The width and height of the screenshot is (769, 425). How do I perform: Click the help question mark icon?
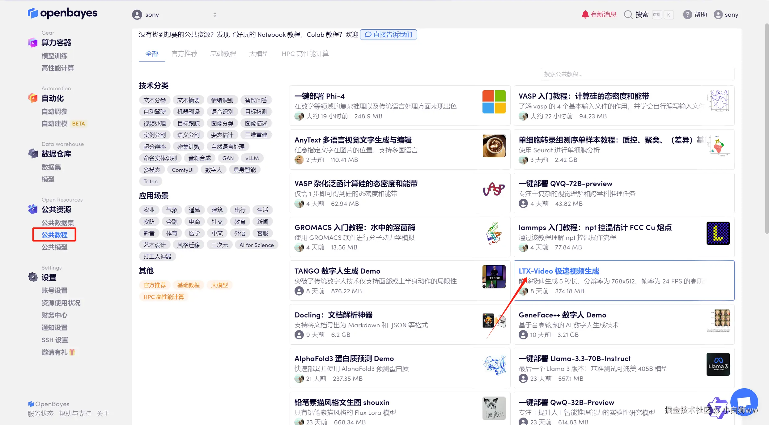click(x=687, y=15)
